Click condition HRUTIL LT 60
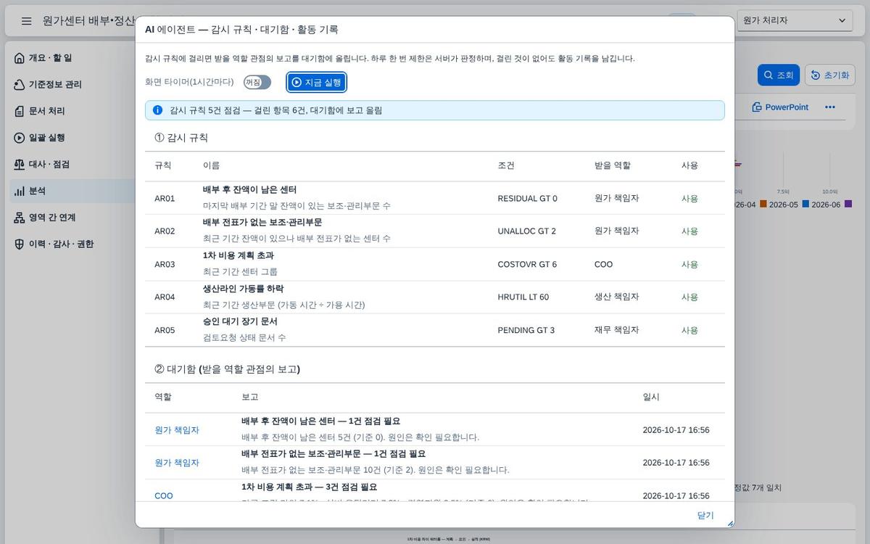Screen dimensions: 870x544 click(x=523, y=297)
